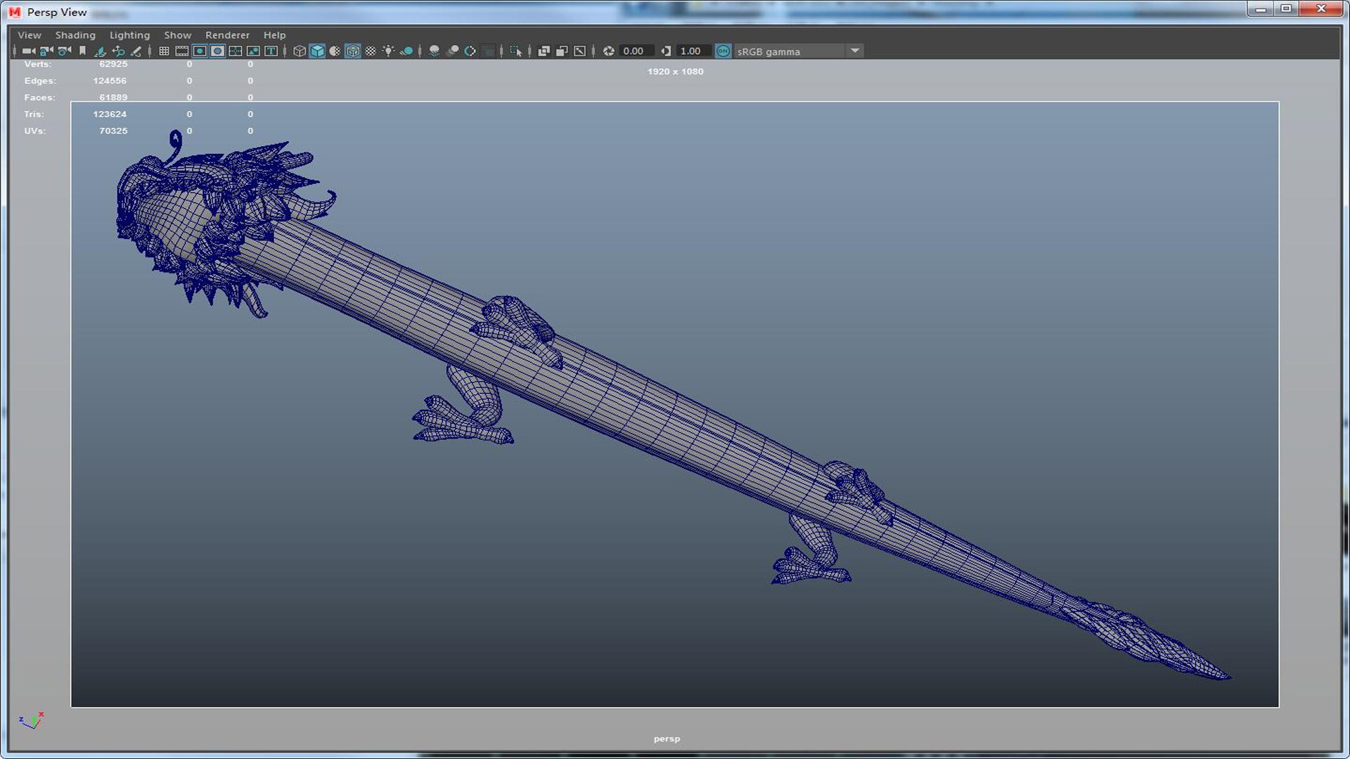Open the sRGB gamma dropdown
The image size is (1350, 759).
855,51
